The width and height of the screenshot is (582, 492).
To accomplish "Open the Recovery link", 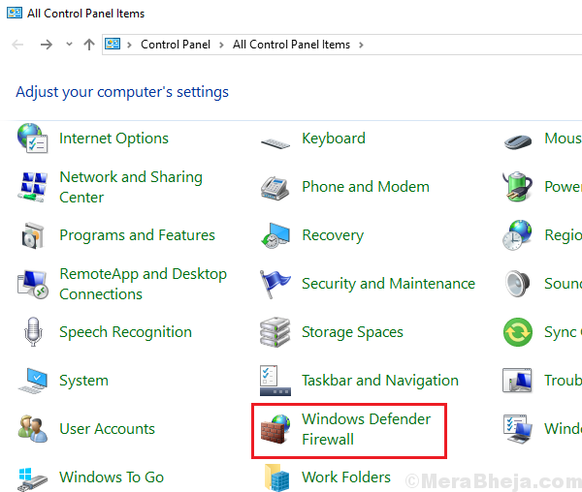I will (333, 235).
